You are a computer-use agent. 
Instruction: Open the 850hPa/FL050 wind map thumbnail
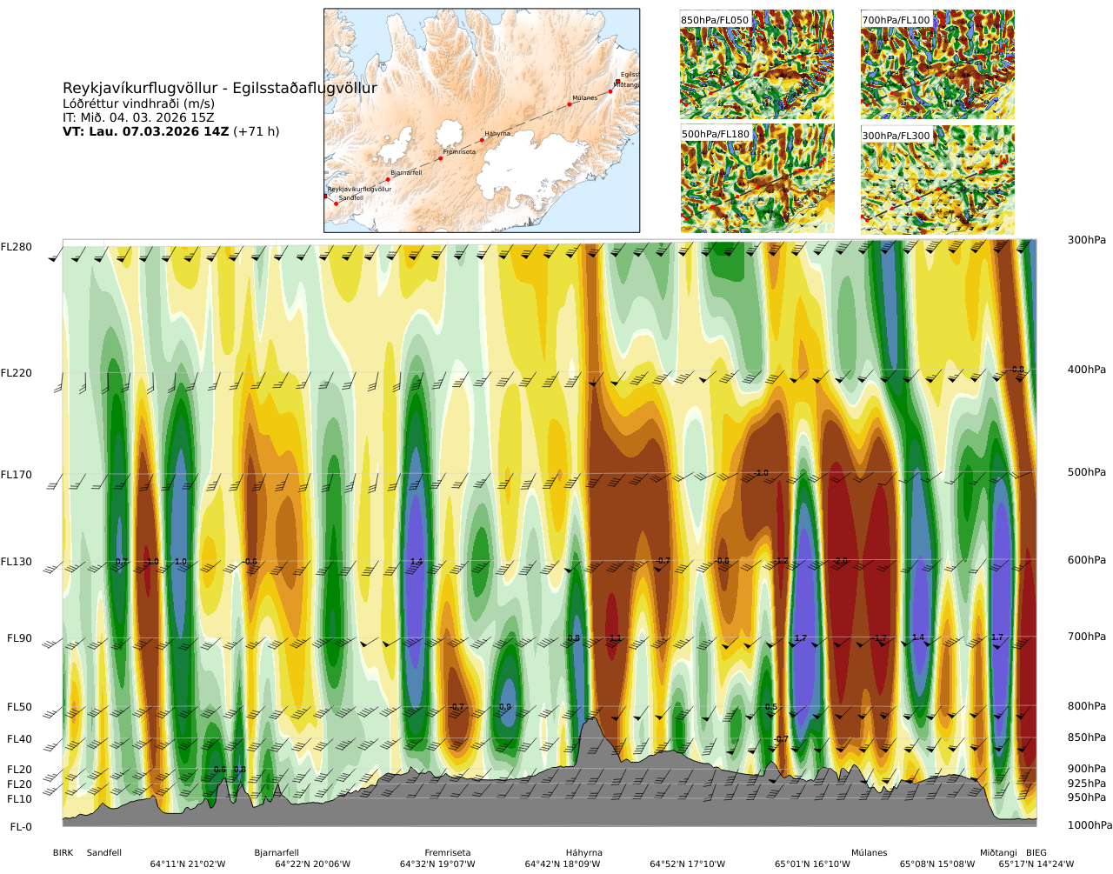click(756, 64)
